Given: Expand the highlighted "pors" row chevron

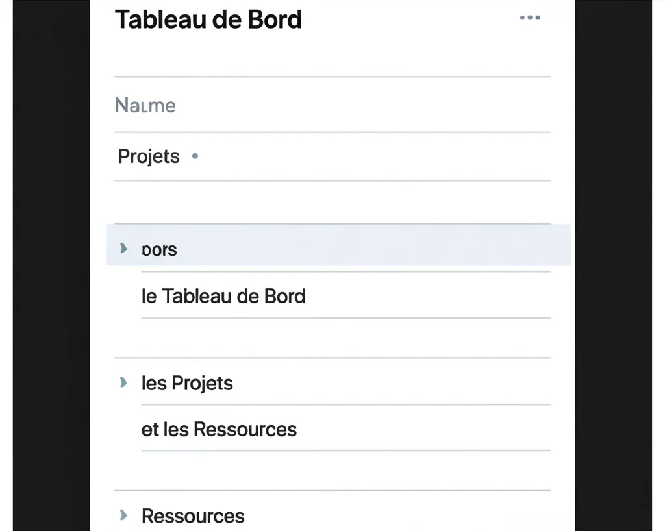Looking at the screenshot, I should tap(123, 248).
